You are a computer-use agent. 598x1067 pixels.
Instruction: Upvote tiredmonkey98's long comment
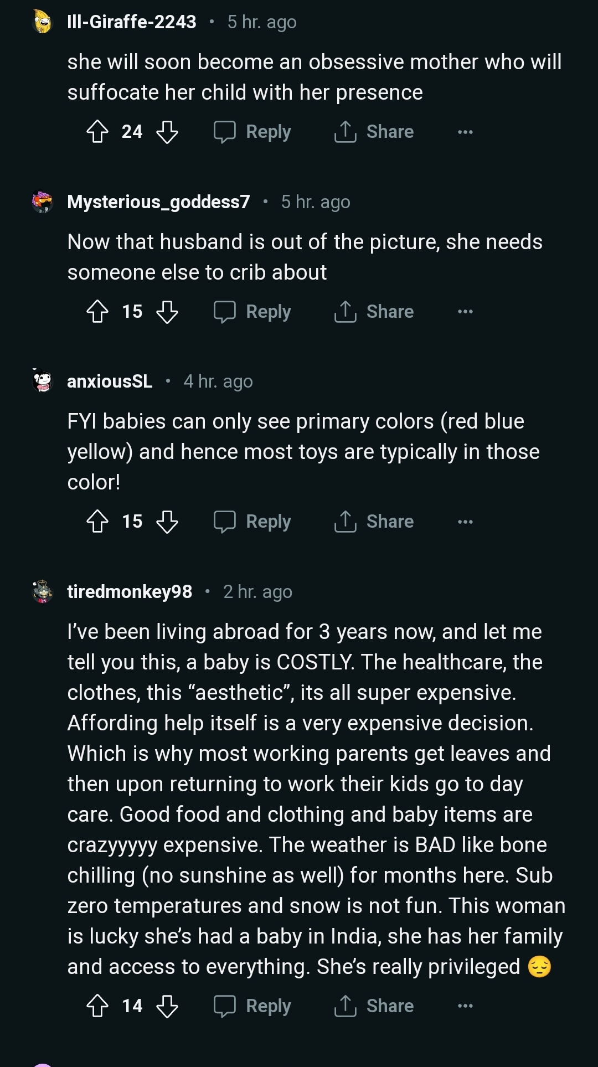tap(97, 1006)
